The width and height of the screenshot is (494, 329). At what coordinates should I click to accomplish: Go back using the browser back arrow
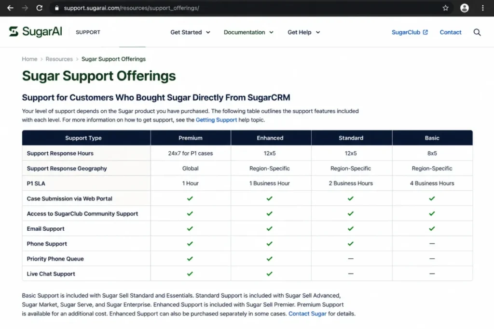click(10, 8)
